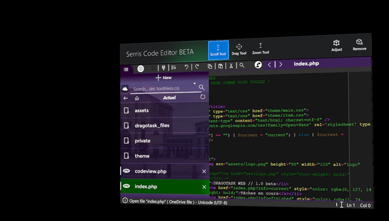The height and width of the screenshot is (221, 389).
Task: Click the Open file "index.php" status message
Action: [x=178, y=202]
